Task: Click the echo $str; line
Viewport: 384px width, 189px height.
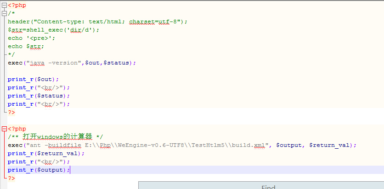Action: point(26,46)
